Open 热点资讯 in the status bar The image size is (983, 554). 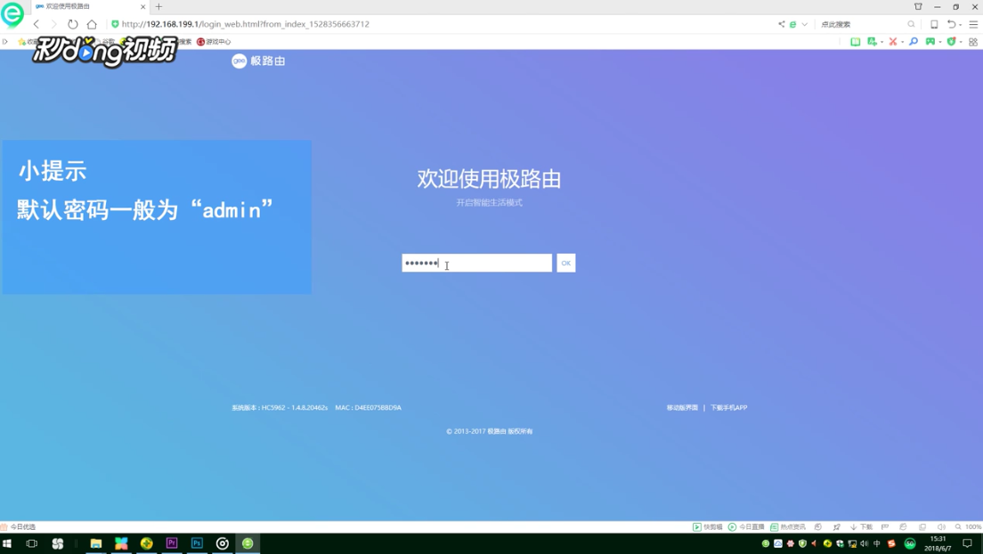coord(788,527)
